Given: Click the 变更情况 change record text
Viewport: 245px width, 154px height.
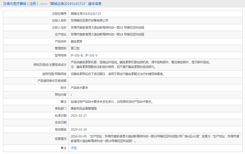Looking at the screenshot, I should pyautogui.click(x=155, y=138).
